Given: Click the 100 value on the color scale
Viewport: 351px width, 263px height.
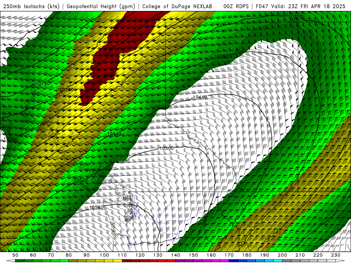Looking at the screenshot, I should (x=104, y=255).
